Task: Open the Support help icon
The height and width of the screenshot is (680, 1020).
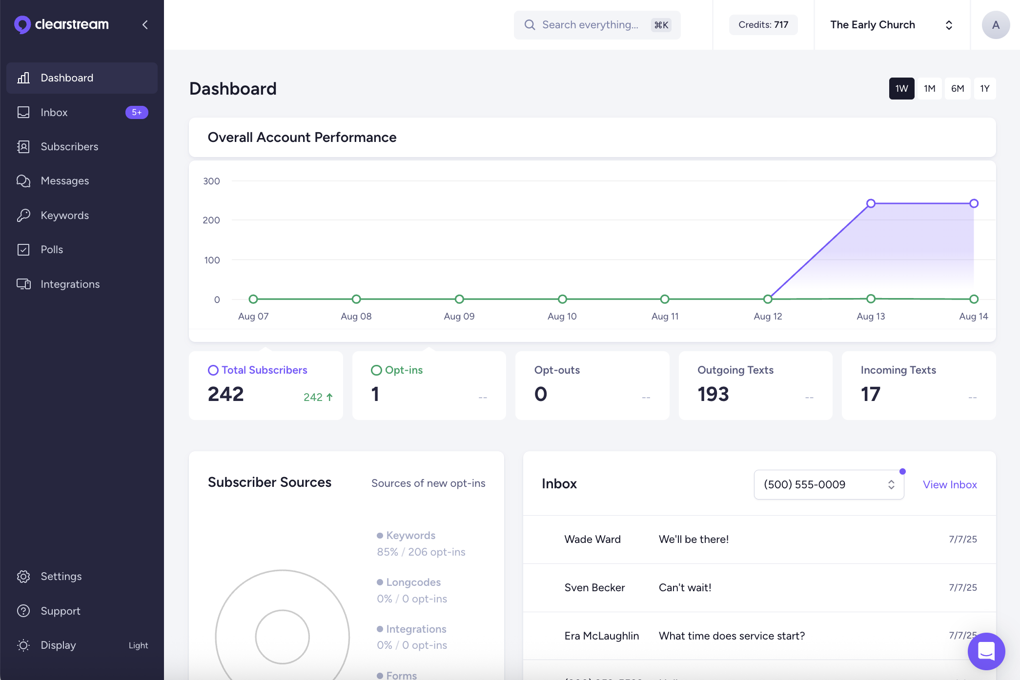Action: coord(23,611)
